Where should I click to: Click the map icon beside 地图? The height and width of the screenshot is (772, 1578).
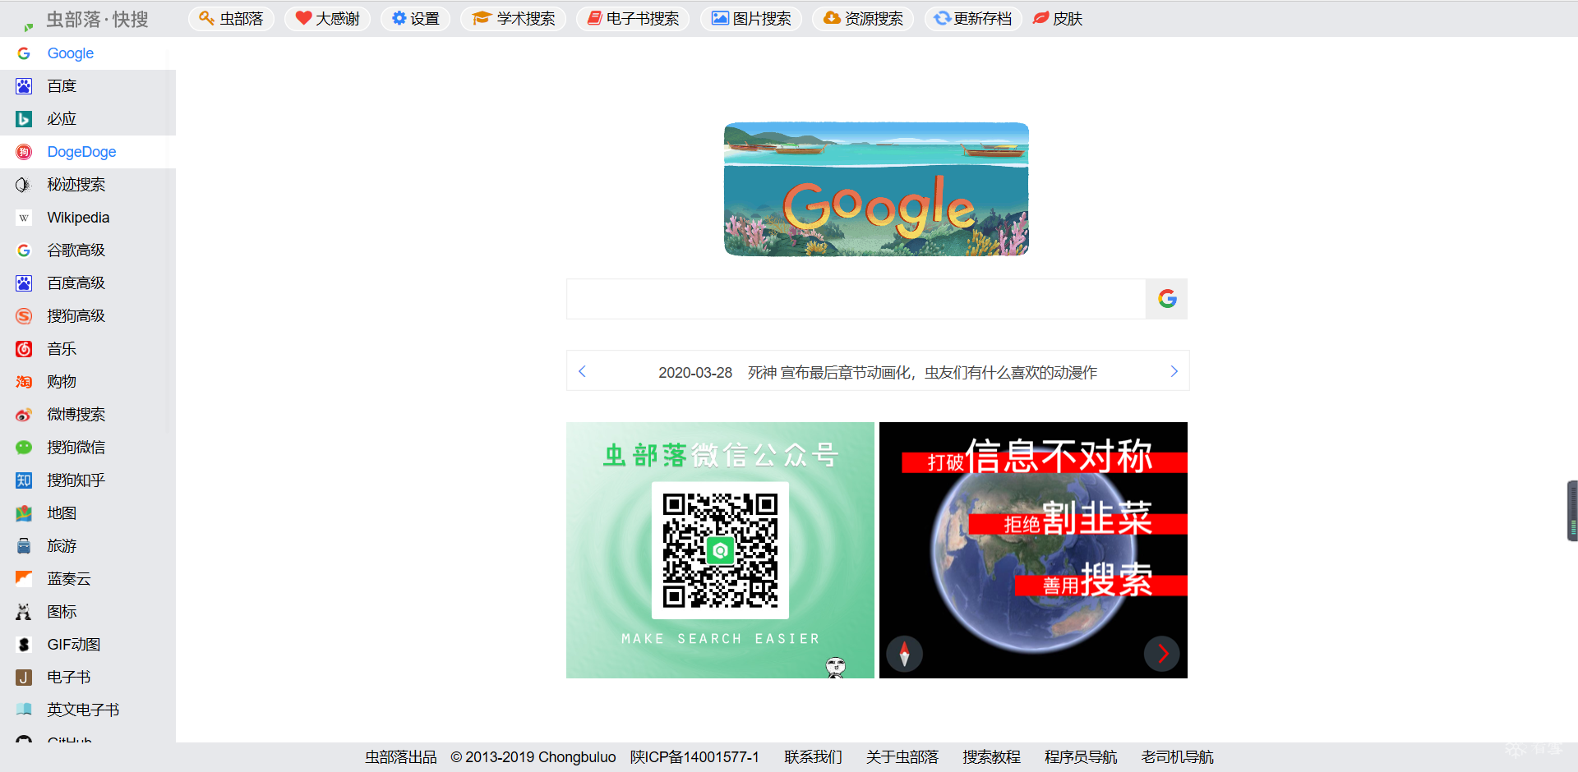(24, 513)
